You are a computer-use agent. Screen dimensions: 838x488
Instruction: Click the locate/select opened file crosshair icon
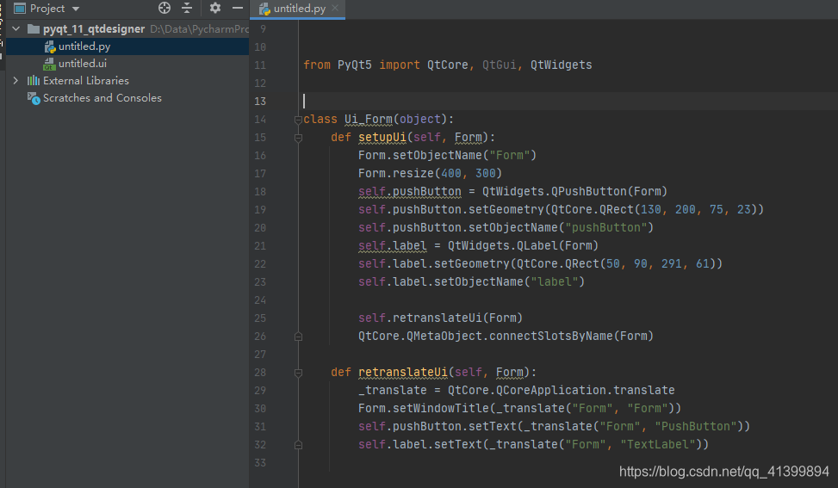point(164,8)
